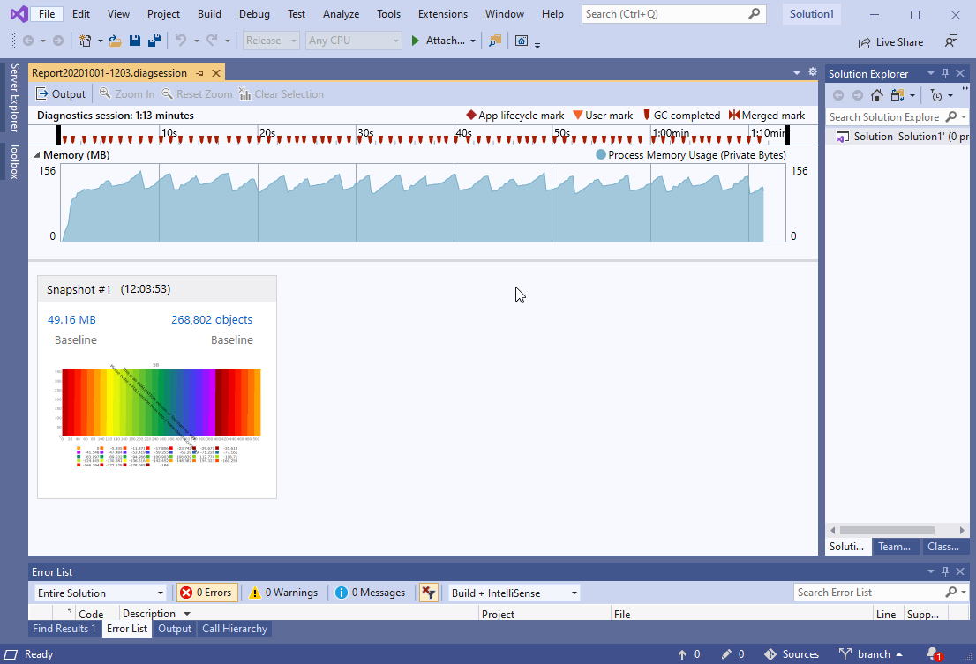Collapse the Memory (MB) graph
The image size is (976, 664).
37,155
